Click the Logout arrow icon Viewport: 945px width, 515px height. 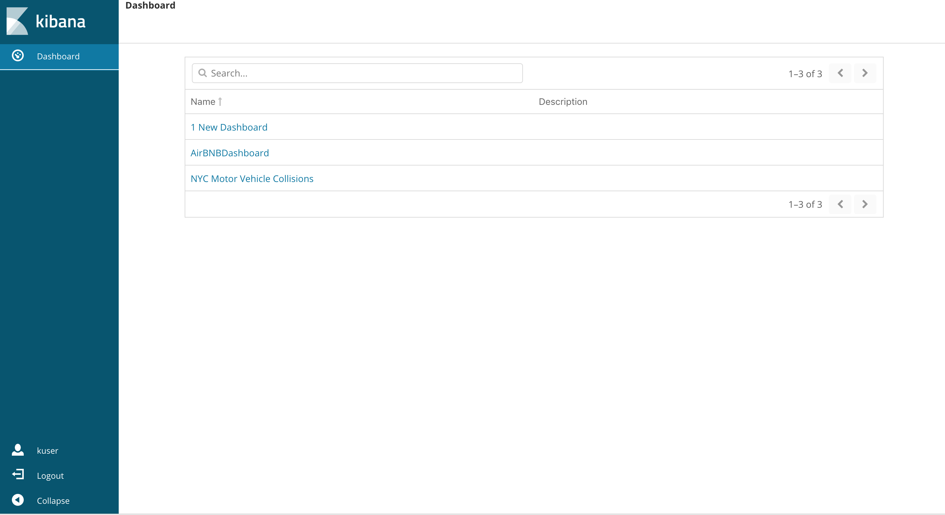click(17, 475)
